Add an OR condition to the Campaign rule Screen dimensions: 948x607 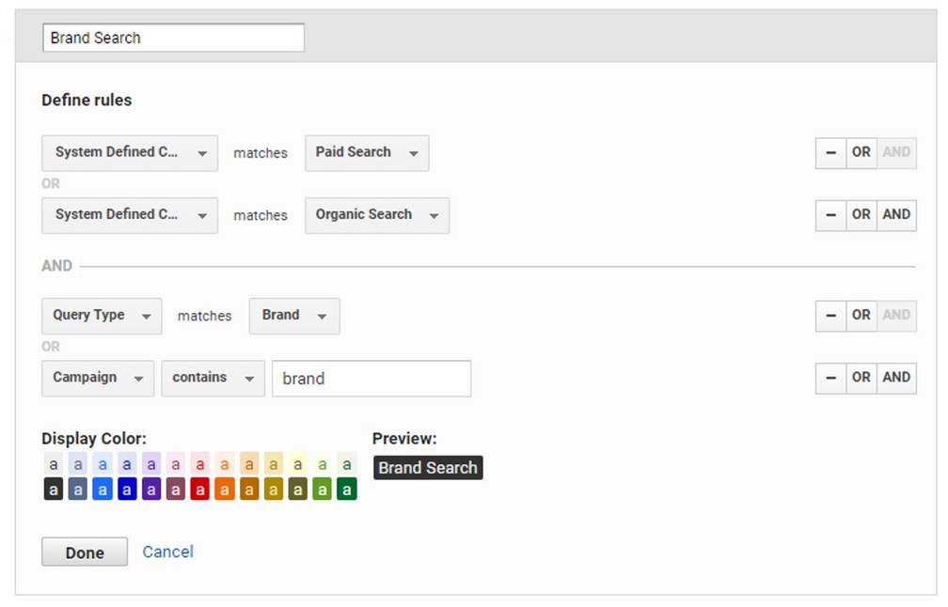coord(861,378)
